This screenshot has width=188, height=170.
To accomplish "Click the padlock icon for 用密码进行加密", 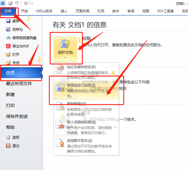I will click(60, 88).
